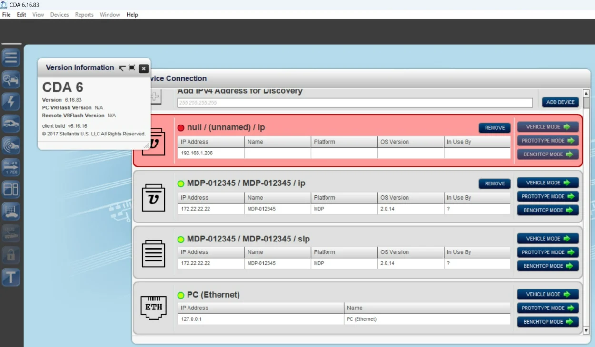This screenshot has height=347, width=595.
Task: Click the ETH Ethernet port icon for PC device
Action: tap(154, 307)
